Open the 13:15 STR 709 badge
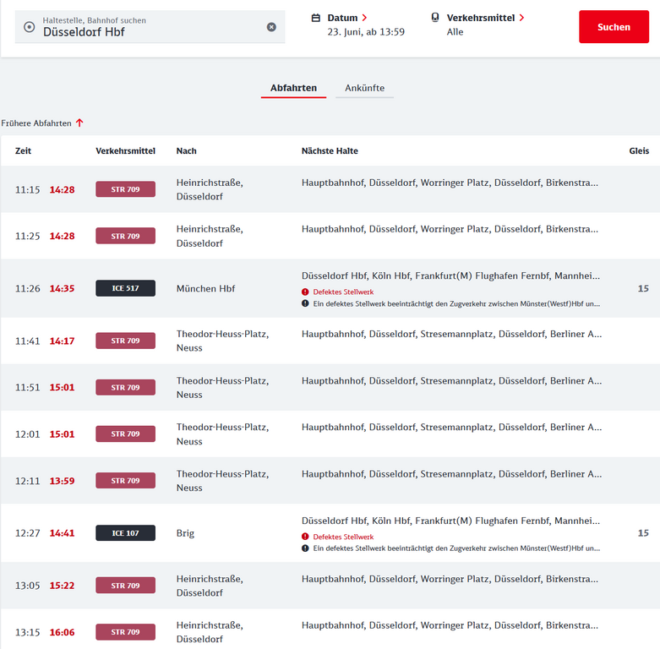 125,632
